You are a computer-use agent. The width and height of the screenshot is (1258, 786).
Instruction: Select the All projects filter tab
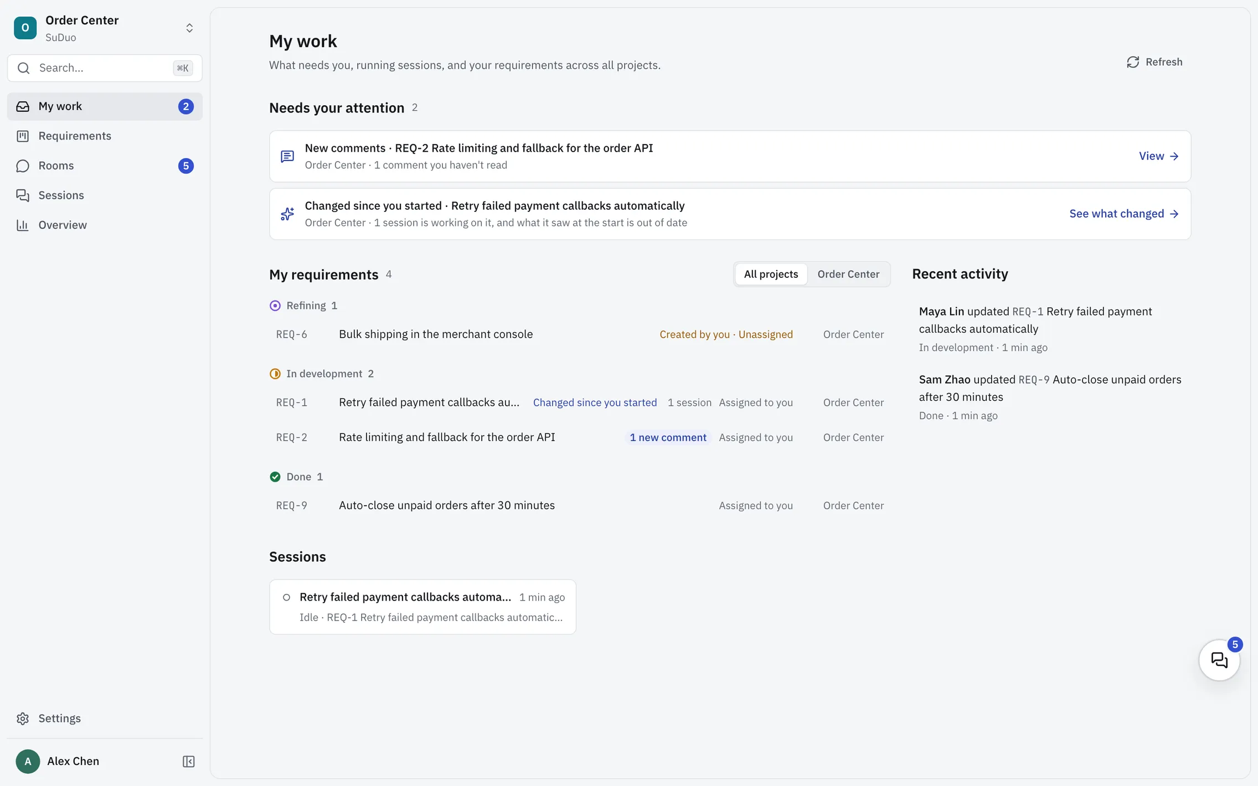pos(771,274)
